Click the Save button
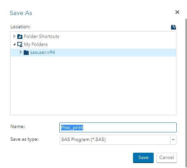The width and height of the screenshot is (187, 168). pos(143,158)
